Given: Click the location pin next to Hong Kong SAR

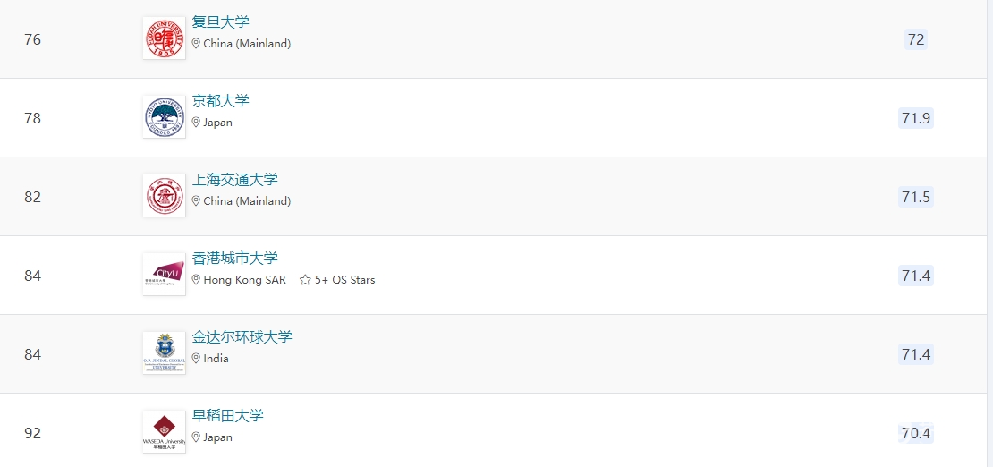Looking at the screenshot, I should 196,279.
